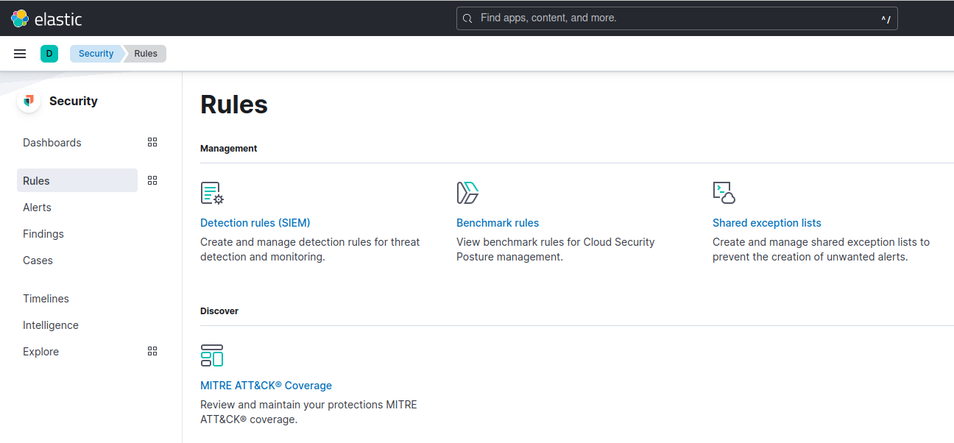
Task: Open the Explore submenu grid icon
Action: click(x=152, y=351)
